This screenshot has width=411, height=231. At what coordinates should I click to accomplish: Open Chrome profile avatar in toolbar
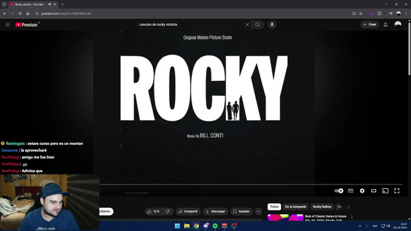click(x=398, y=13)
